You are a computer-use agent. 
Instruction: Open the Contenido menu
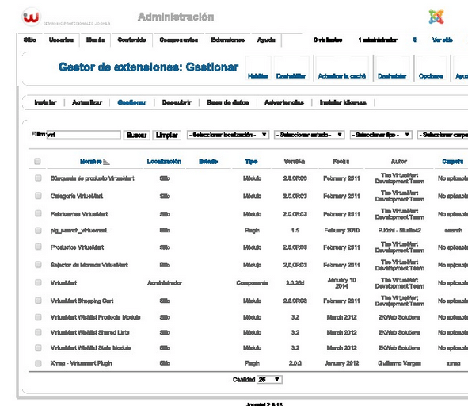pos(131,40)
